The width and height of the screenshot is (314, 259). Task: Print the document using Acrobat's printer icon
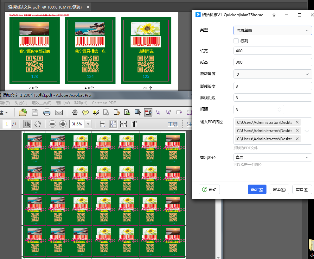(47, 112)
